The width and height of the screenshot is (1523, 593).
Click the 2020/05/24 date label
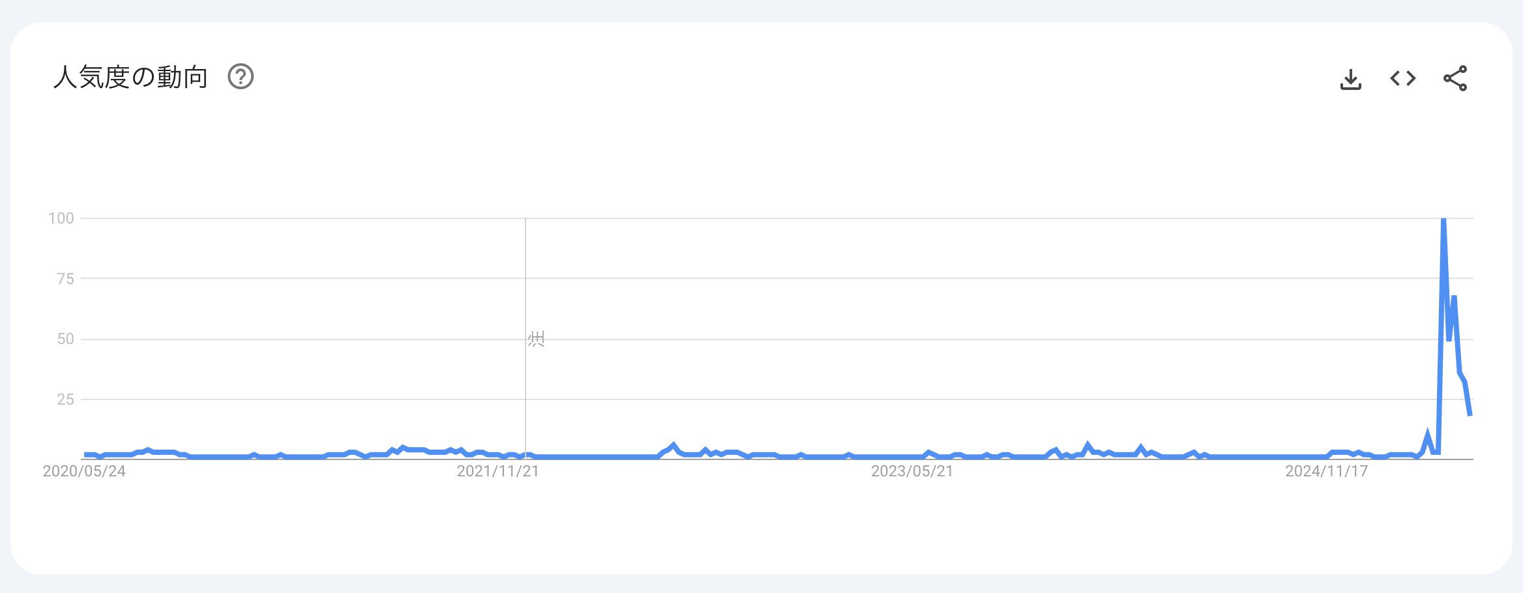tap(84, 471)
